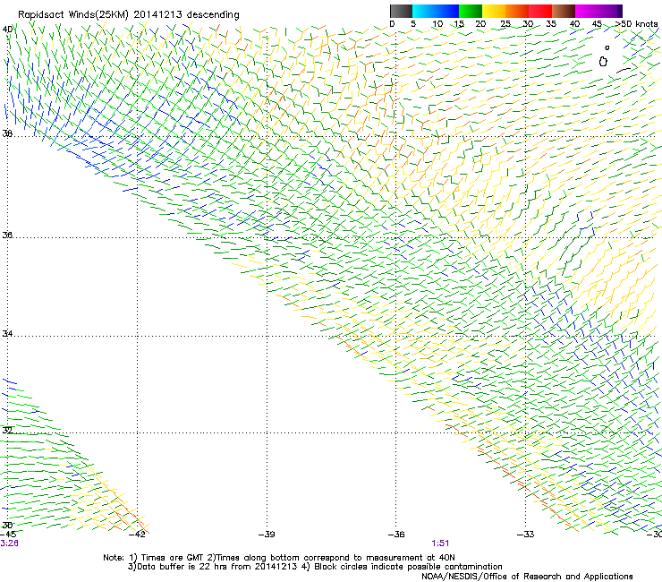Viewport: 662px width, 582px height.
Task: Click the '35' label under the color bar
Action: (x=551, y=24)
